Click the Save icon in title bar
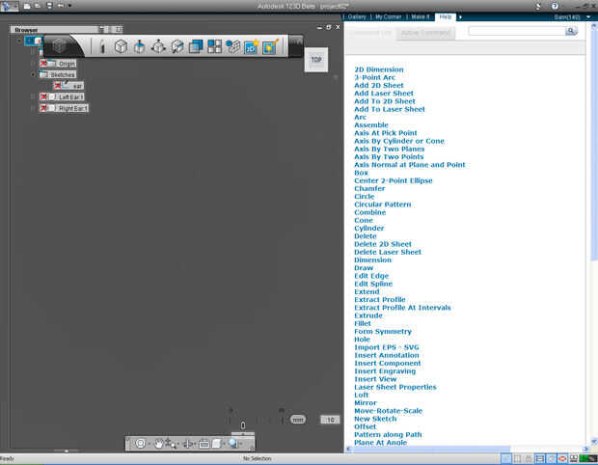The height and width of the screenshot is (465, 598). (x=49, y=6)
